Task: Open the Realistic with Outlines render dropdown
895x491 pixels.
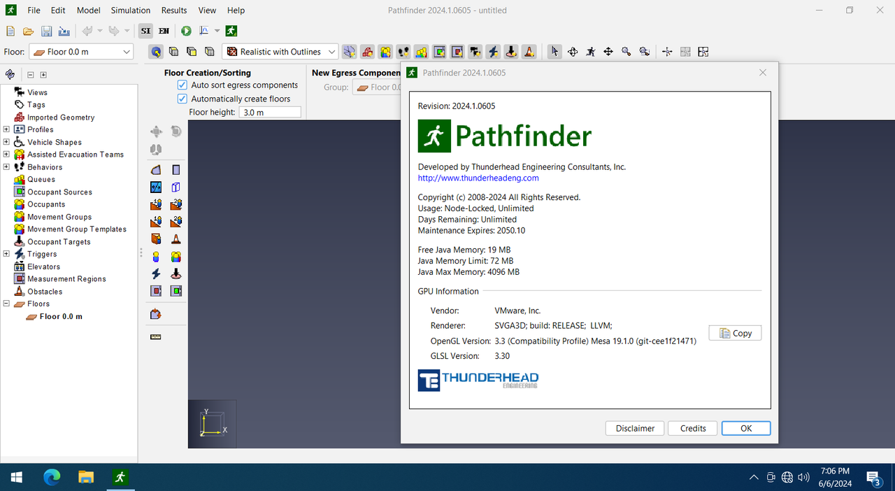Action: point(280,52)
